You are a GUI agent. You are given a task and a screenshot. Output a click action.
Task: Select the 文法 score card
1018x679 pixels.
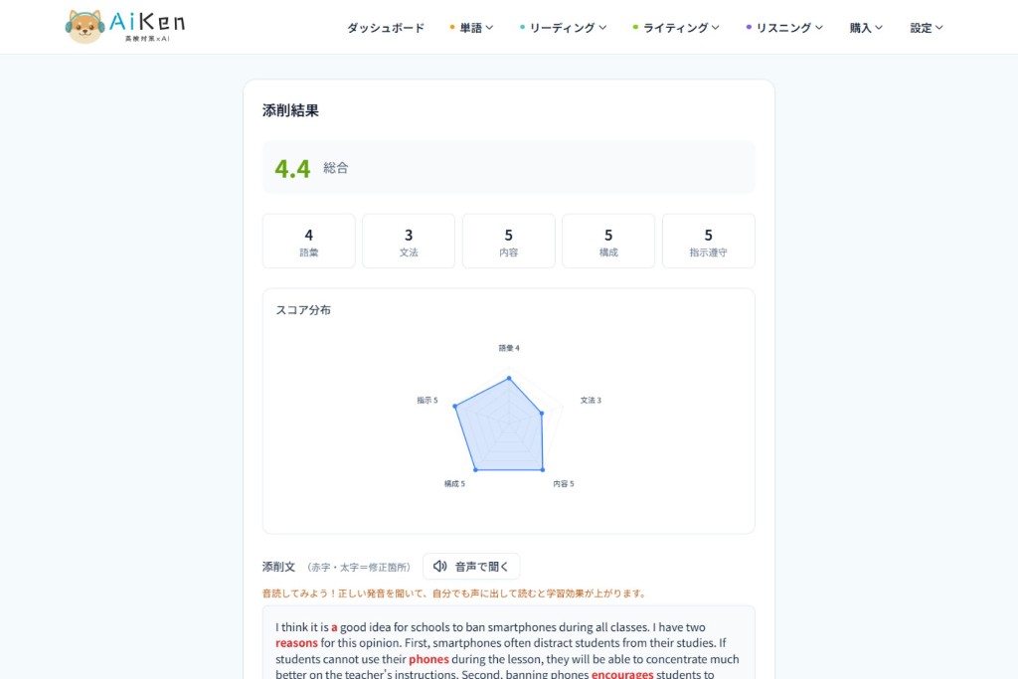pyautogui.click(x=409, y=241)
